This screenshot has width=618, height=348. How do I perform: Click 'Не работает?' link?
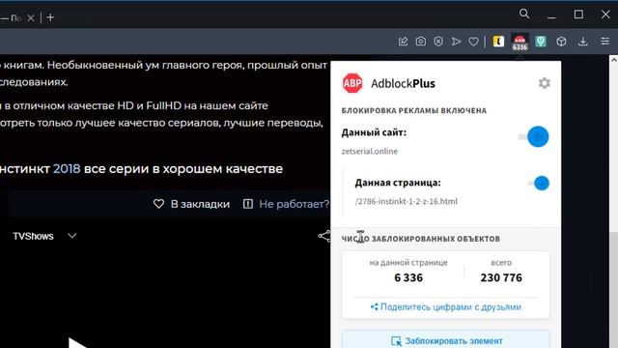pyautogui.click(x=294, y=204)
